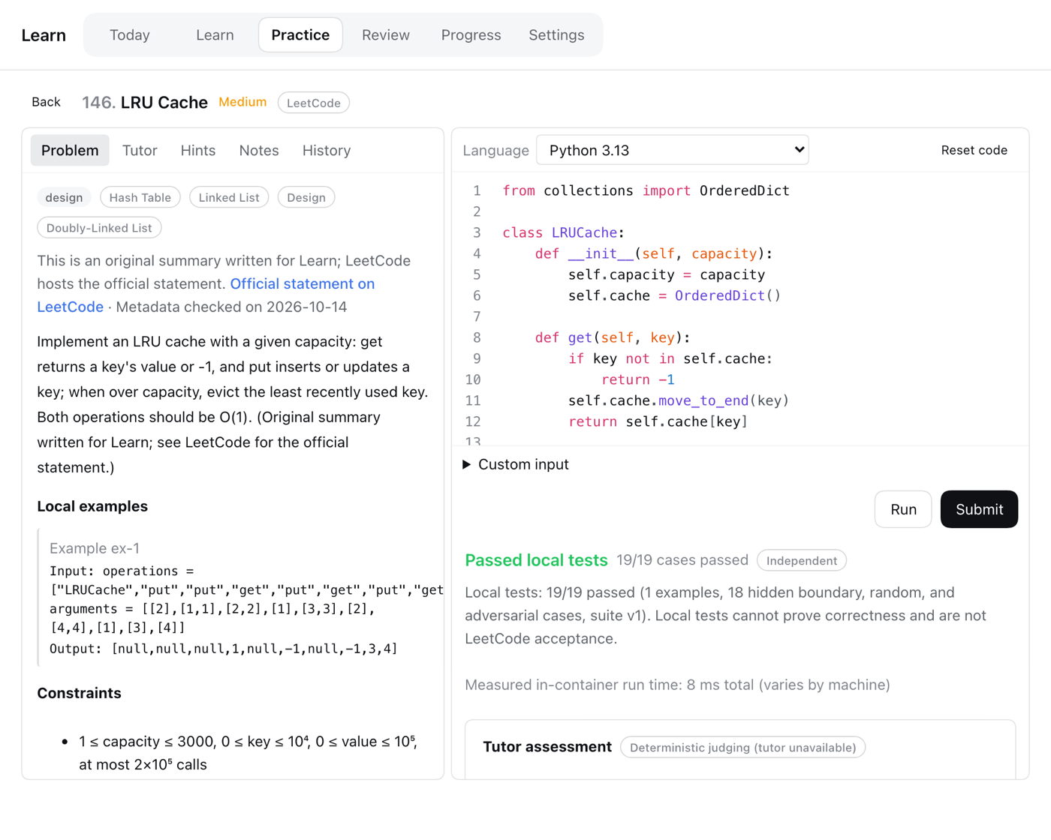Open the Learn navigation tab
1051x840 pixels.
tap(215, 35)
